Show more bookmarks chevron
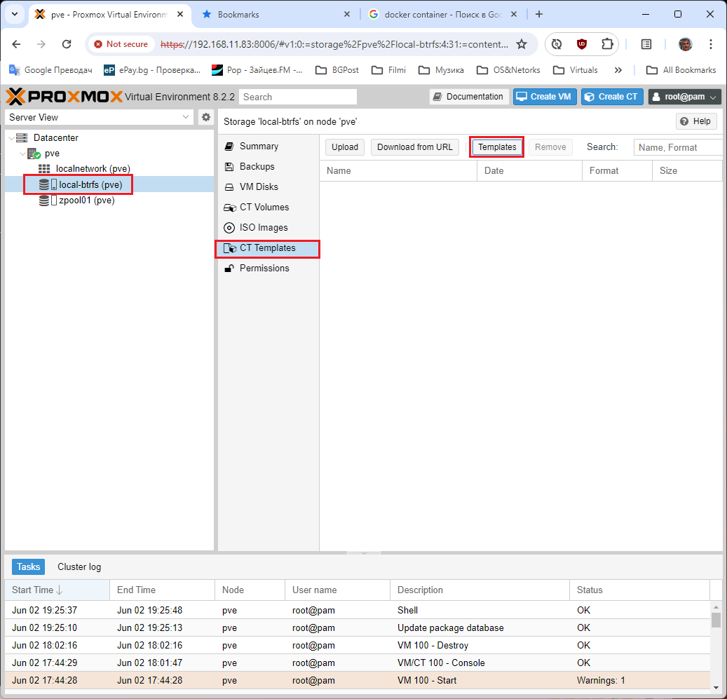 pyautogui.click(x=618, y=70)
